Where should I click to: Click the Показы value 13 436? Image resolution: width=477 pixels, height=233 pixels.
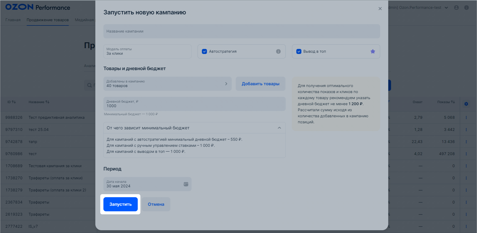[448, 142]
